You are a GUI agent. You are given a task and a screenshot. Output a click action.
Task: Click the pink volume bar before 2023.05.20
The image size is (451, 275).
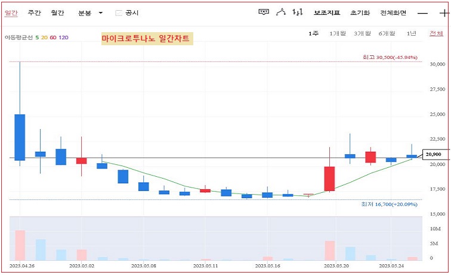click(330, 251)
